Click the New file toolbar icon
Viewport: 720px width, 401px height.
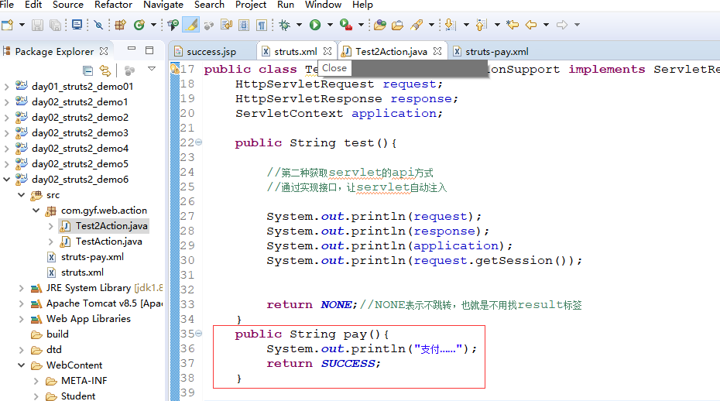(7, 25)
